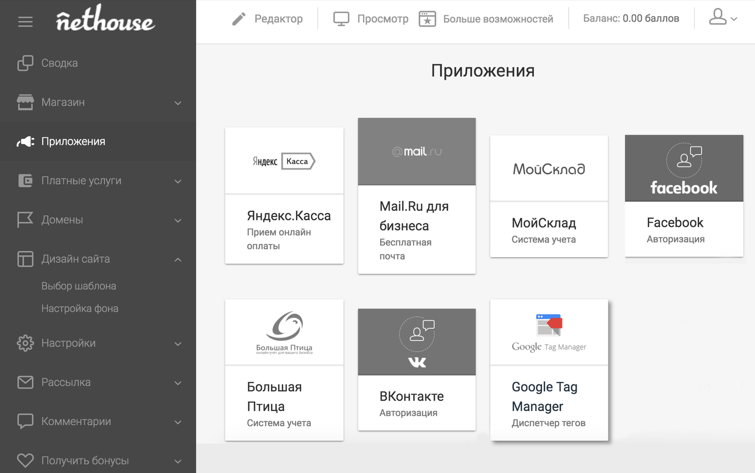Image resolution: width=755 pixels, height=473 pixels.
Task: Click the Баланс: 0.00 баллов text
Action: coord(631,18)
